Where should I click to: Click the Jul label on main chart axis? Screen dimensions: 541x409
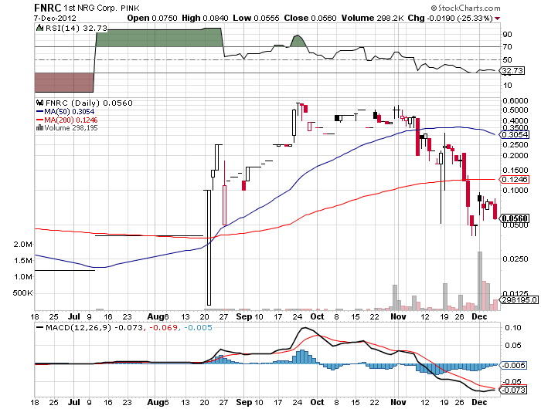(x=74, y=316)
